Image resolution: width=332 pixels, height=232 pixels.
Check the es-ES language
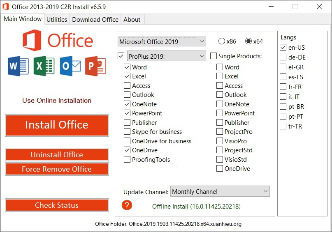pos(283,77)
